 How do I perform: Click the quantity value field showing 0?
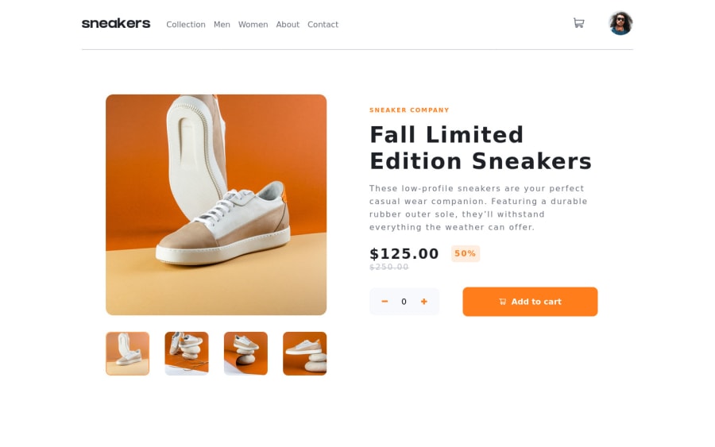[404, 302]
